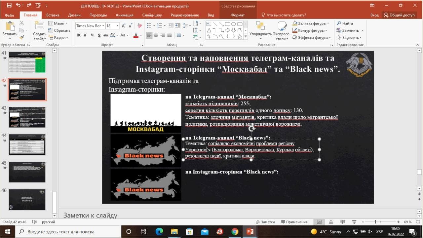Open Ribbon Display Options in title bar
The height and width of the screenshot is (238, 423).
[x=372, y=6]
